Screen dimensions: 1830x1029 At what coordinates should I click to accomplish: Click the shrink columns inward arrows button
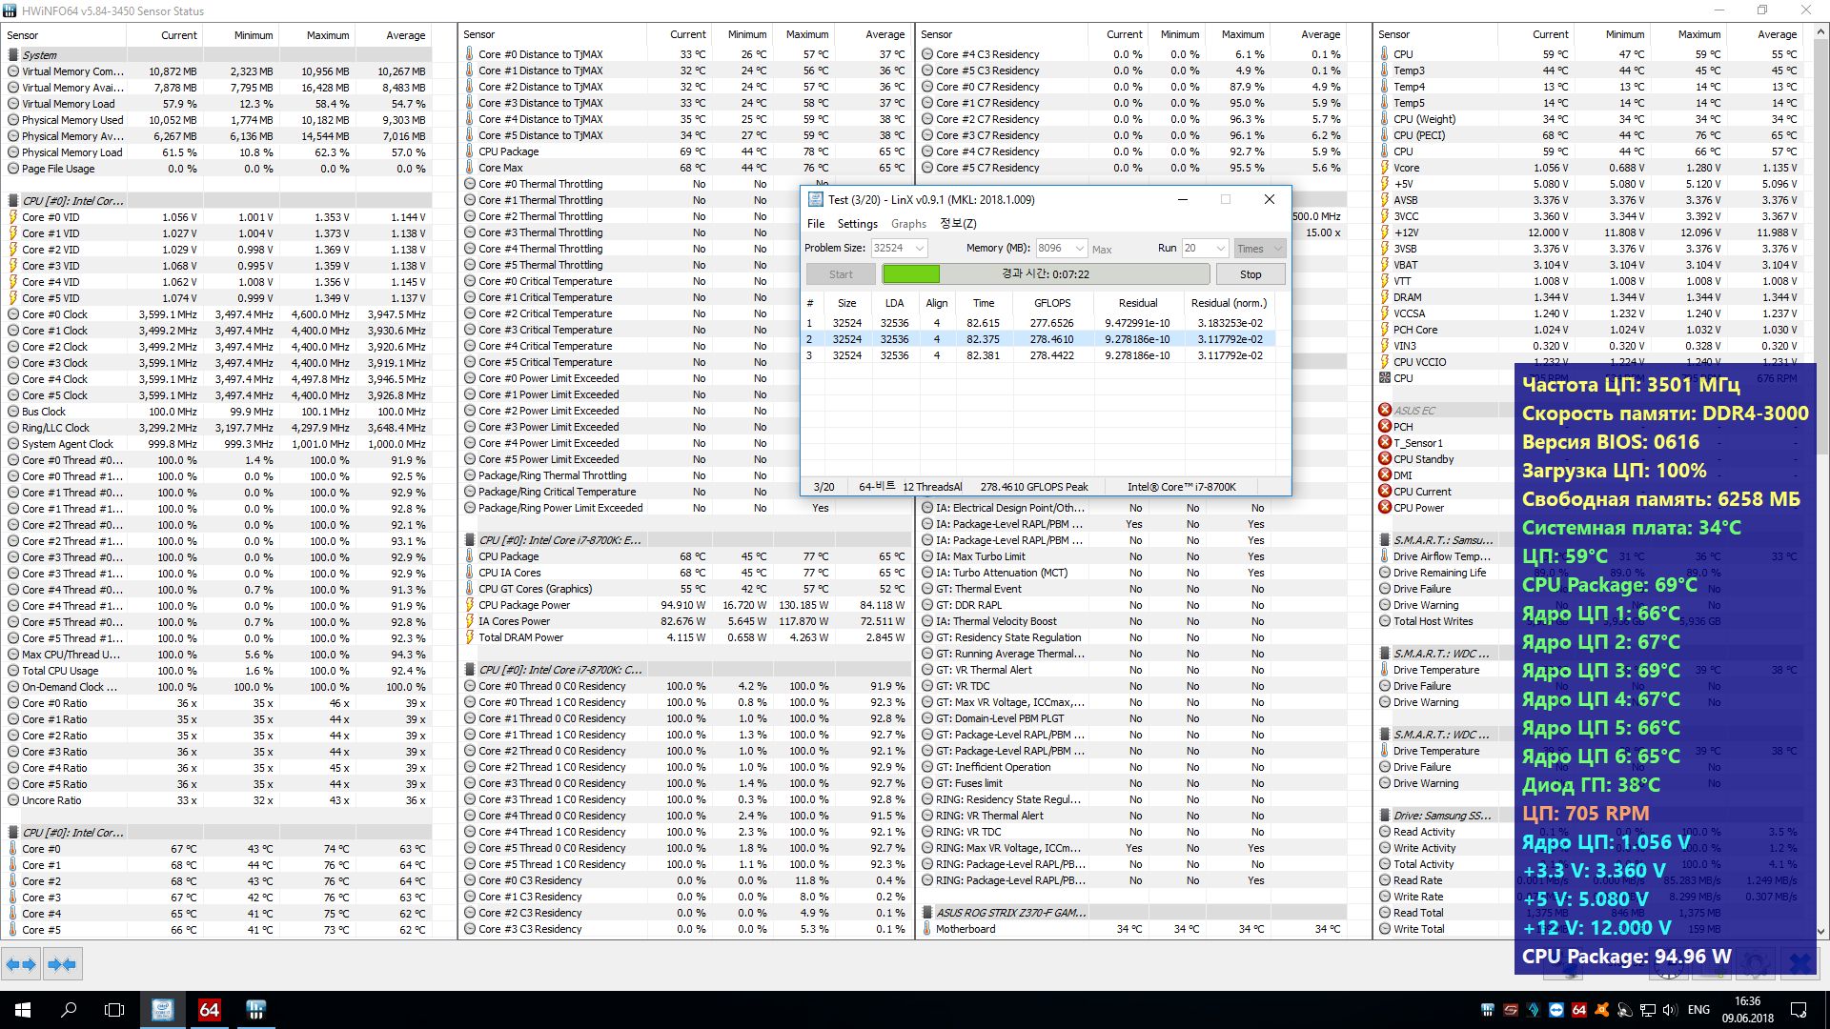tap(62, 964)
